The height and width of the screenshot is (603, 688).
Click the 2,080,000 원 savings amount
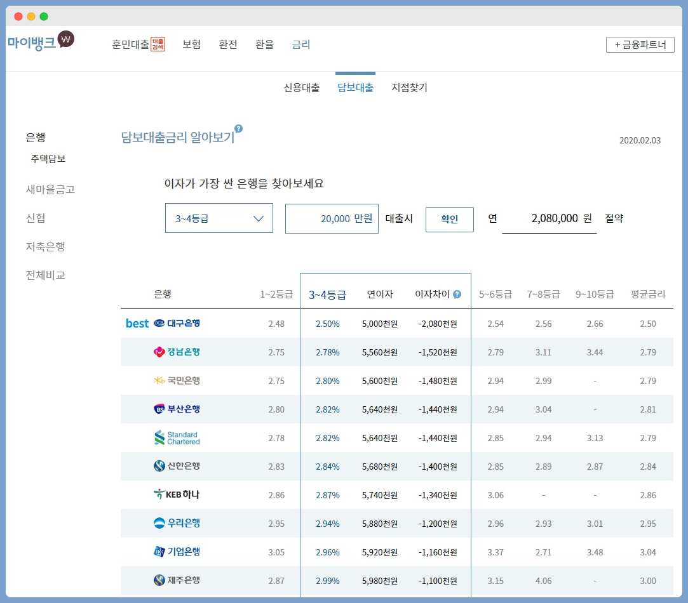pos(561,218)
